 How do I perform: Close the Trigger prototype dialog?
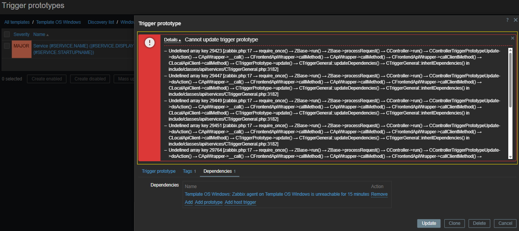(515, 20)
